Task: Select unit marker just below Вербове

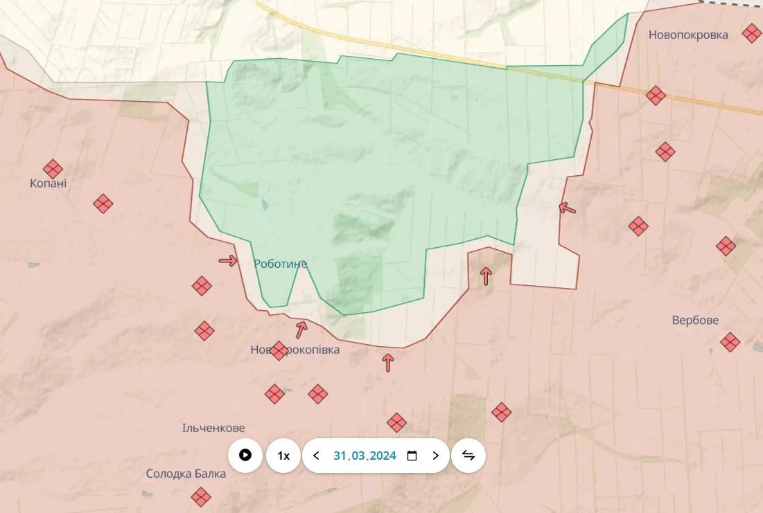Action: [730, 341]
